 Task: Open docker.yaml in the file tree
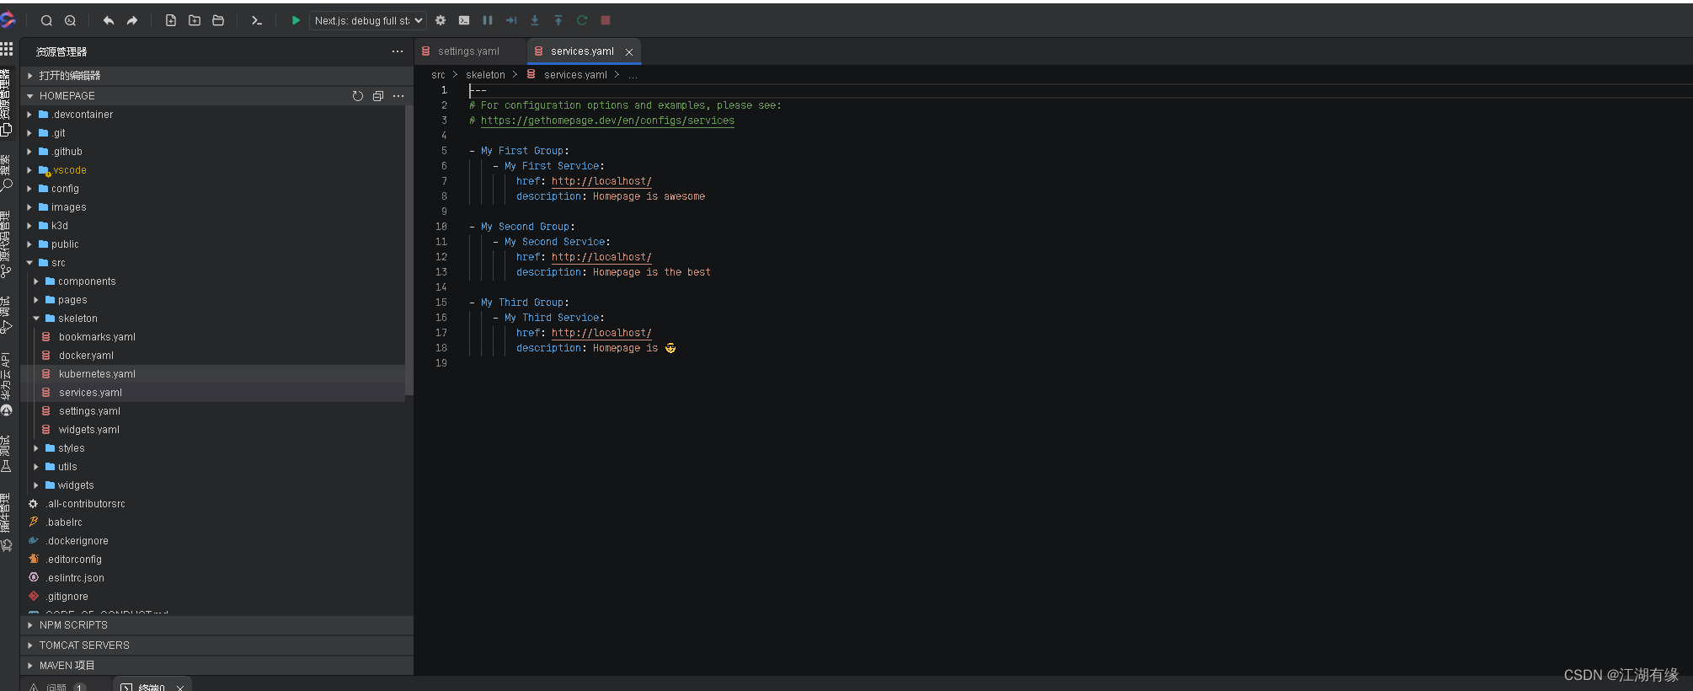coord(86,356)
